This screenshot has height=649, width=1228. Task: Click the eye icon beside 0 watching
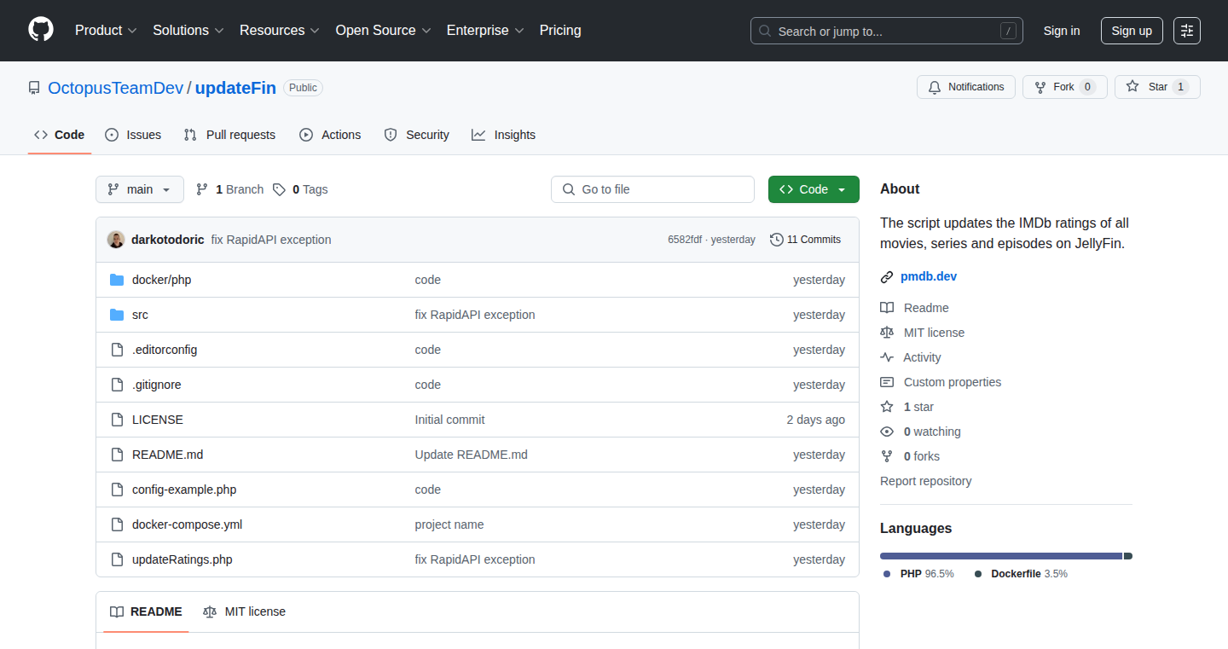point(887,432)
